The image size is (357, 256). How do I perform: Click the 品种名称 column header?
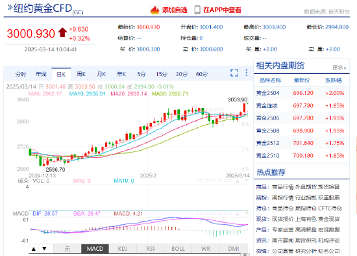270,80
